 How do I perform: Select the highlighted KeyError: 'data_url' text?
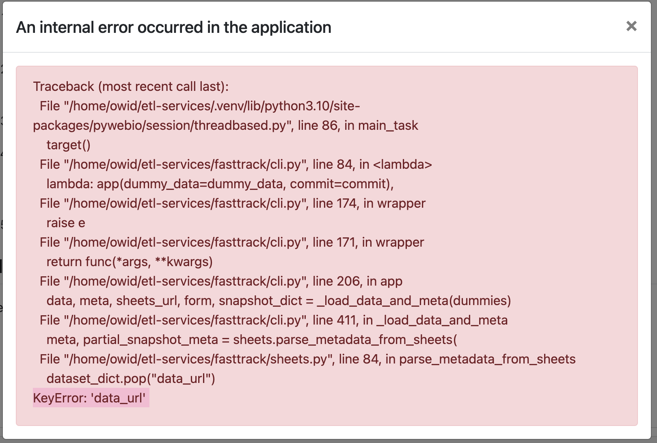coord(90,398)
